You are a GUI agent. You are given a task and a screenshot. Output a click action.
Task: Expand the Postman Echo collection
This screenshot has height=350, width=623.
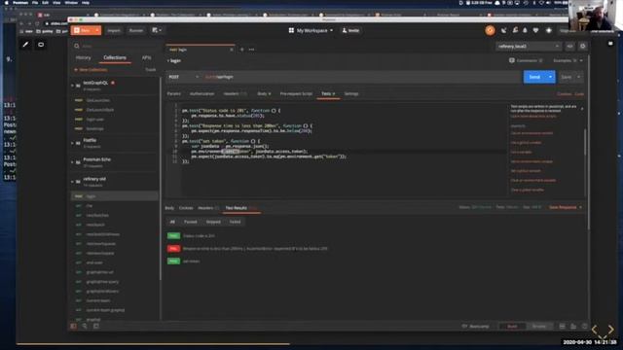click(x=72, y=162)
